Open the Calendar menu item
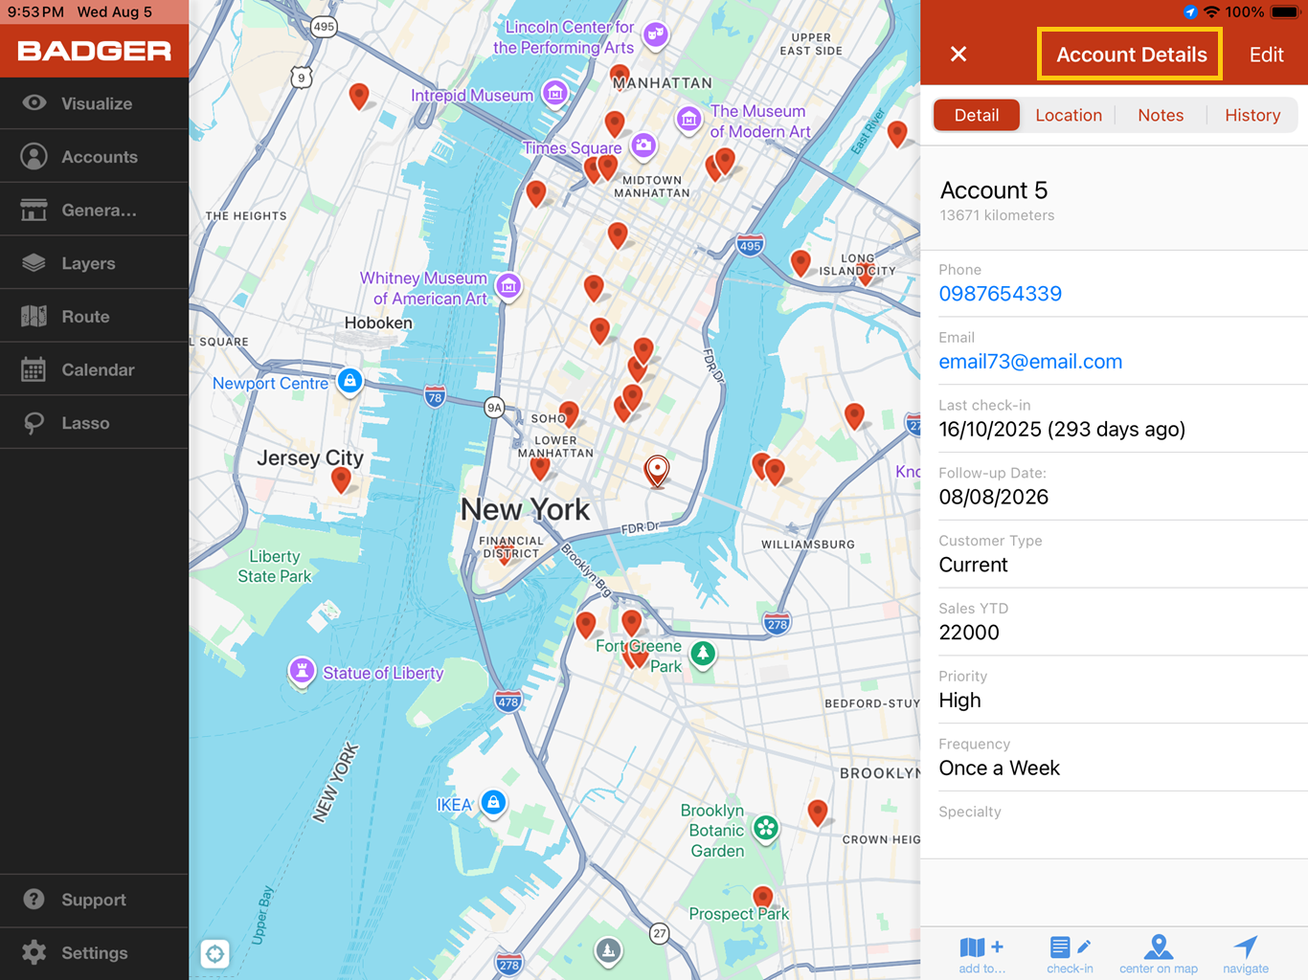The image size is (1308, 980). pos(94,369)
